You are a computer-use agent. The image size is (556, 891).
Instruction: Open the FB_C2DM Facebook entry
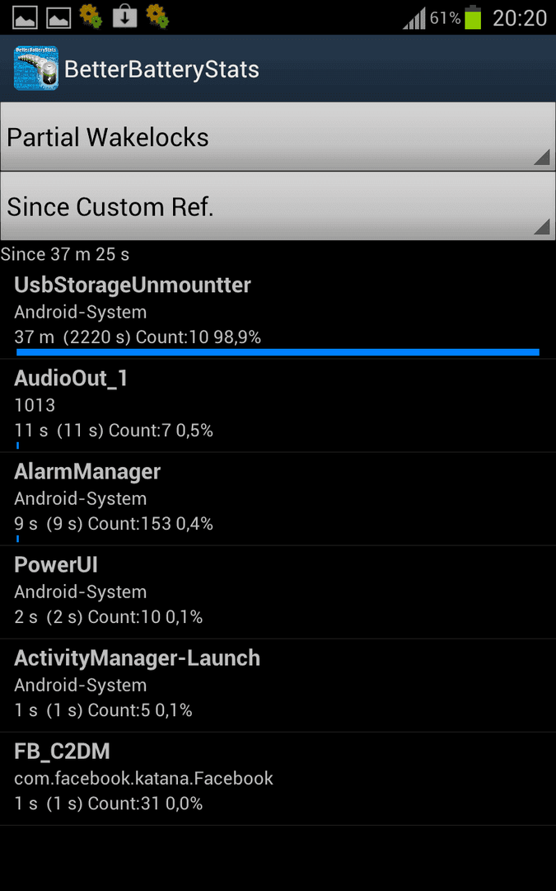click(x=278, y=779)
